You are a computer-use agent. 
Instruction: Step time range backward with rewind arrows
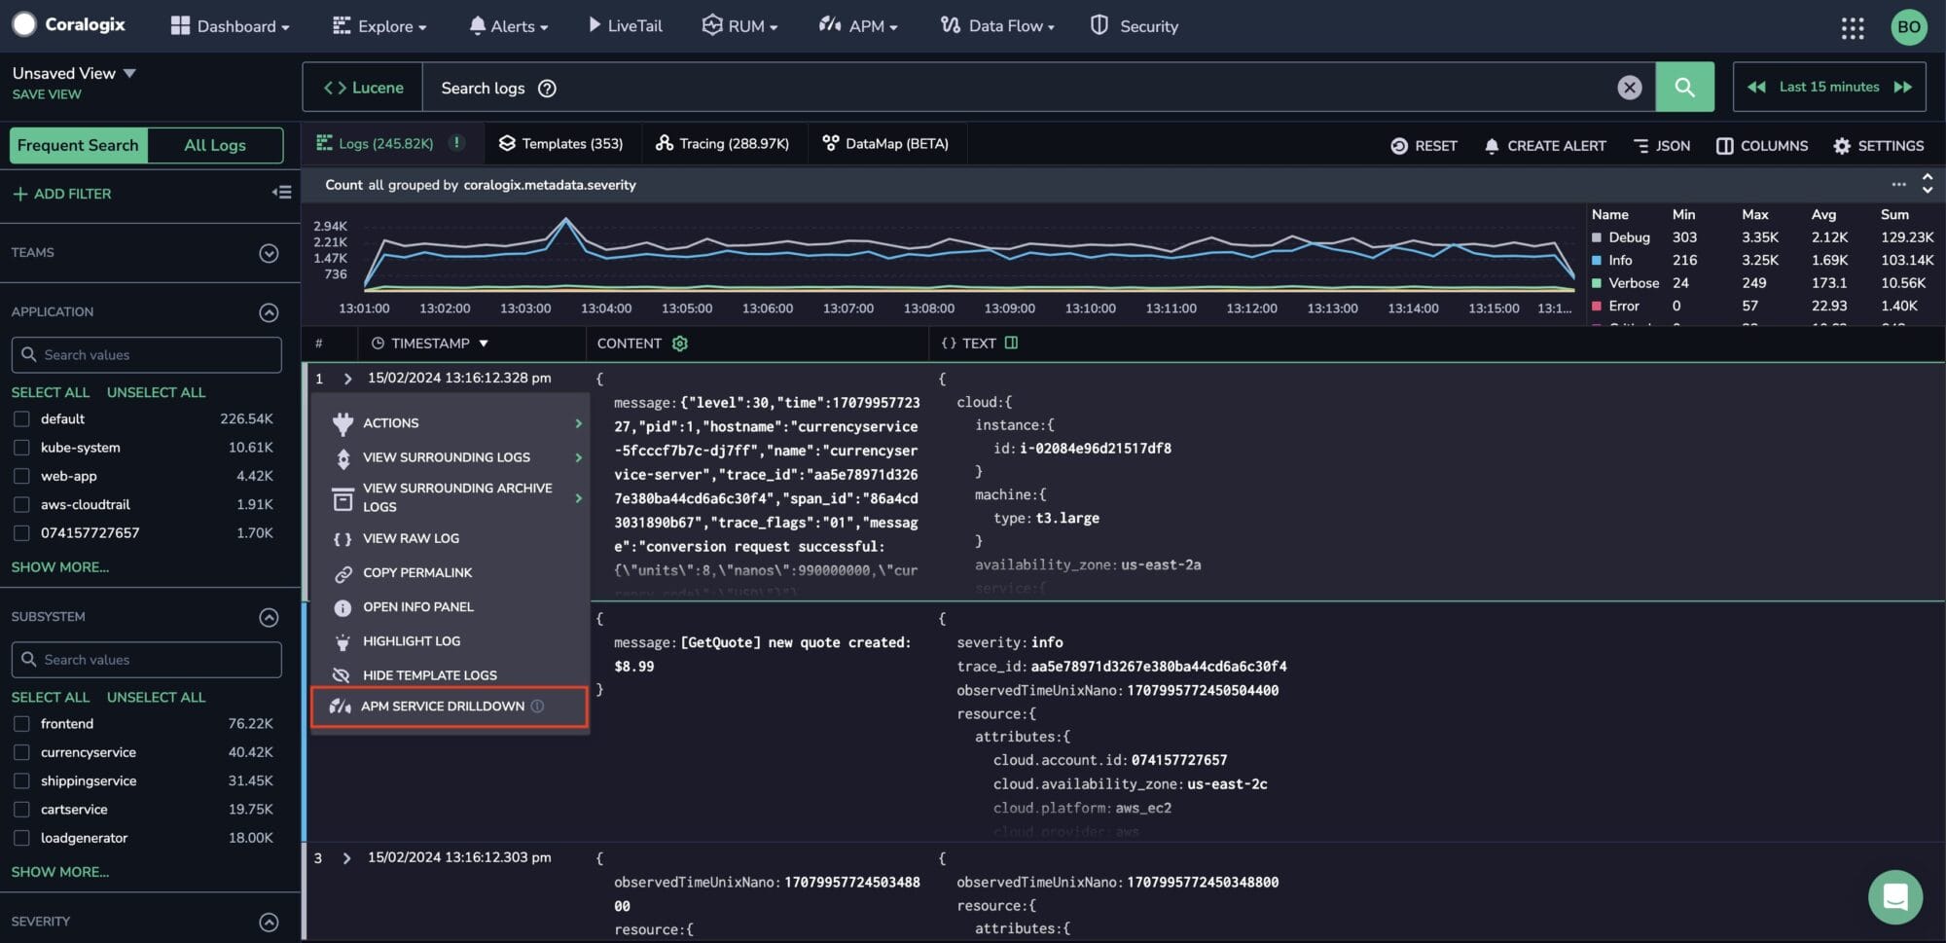tap(1756, 88)
